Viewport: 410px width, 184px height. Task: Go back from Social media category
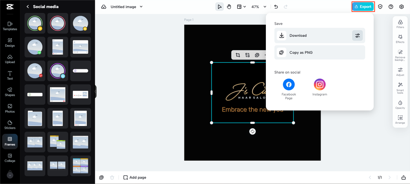point(28,7)
